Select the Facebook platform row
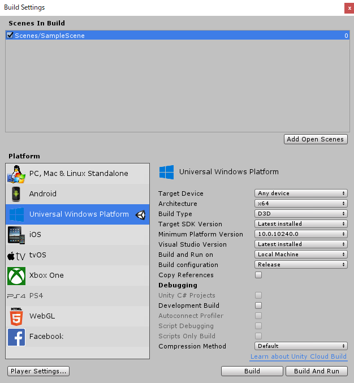Screen dimensions: 354x383 (x=77, y=337)
